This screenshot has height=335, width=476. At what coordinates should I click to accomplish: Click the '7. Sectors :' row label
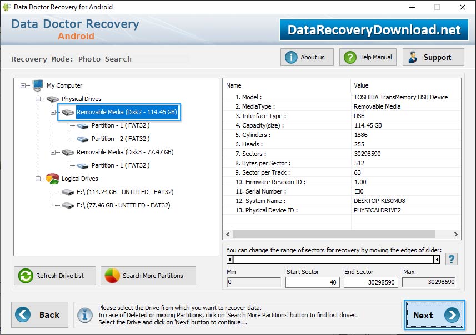click(250, 154)
